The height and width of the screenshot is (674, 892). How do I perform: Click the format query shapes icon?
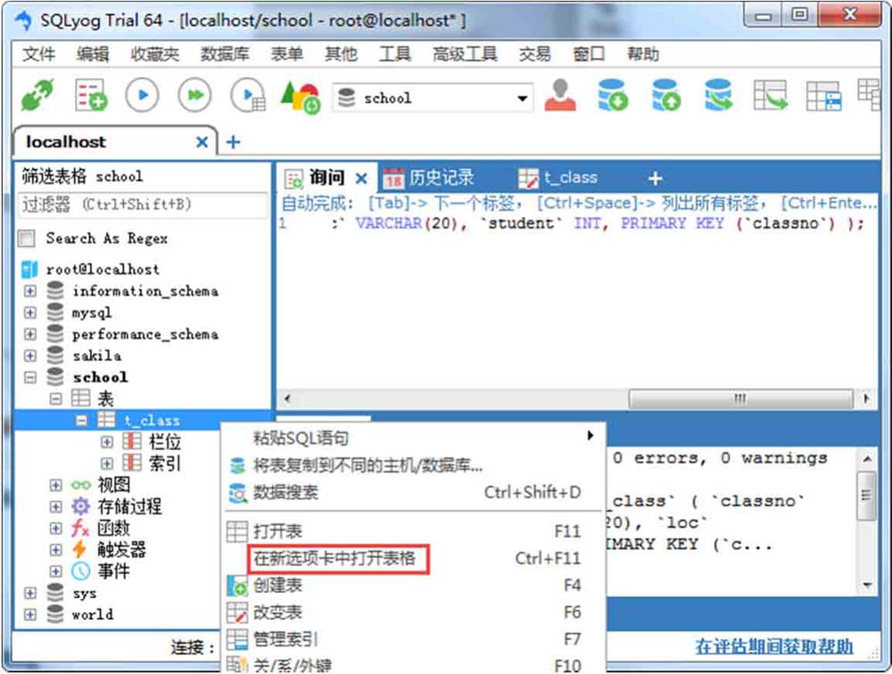301,96
